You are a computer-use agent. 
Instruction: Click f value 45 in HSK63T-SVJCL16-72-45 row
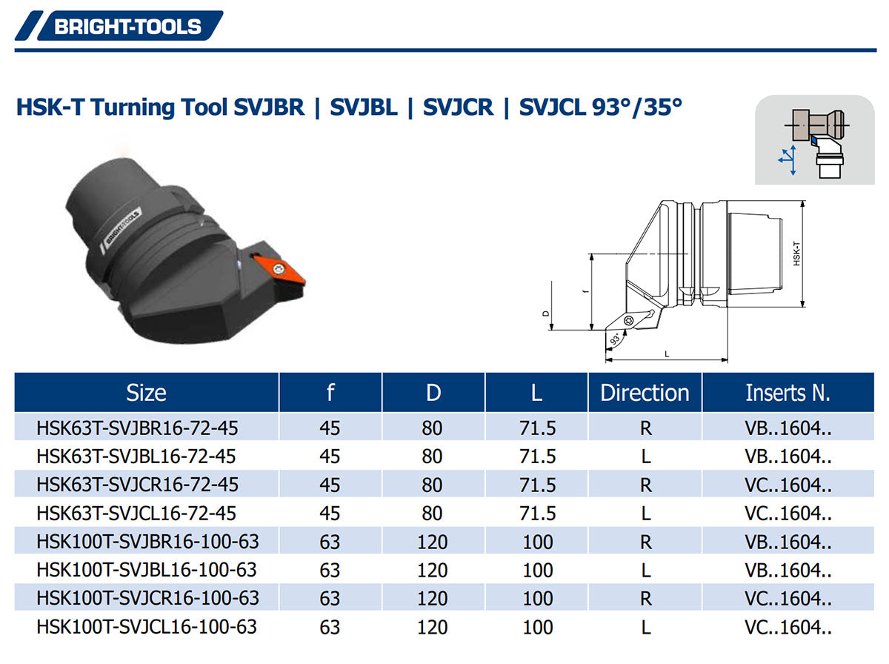tap(330, 514)
